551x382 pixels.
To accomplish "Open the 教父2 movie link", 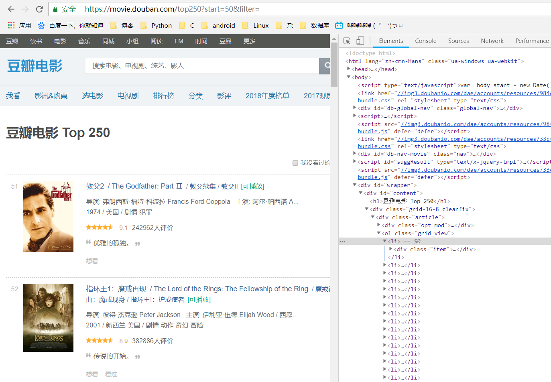I will 95,186.
